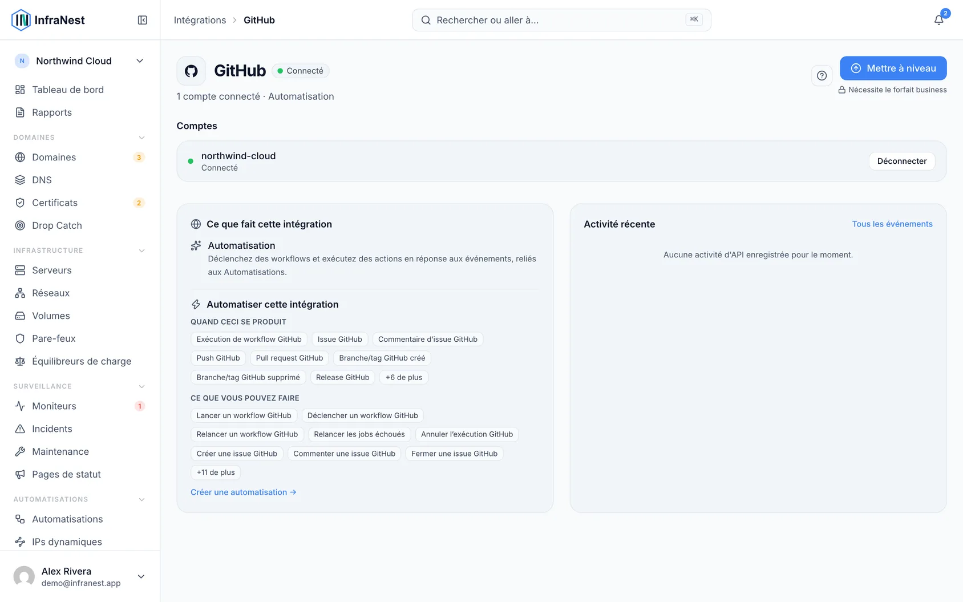This screenshot has height=602, width=963.
Task: Open the Northwind Cloud workspace dropdown
Action: point(79,61)
